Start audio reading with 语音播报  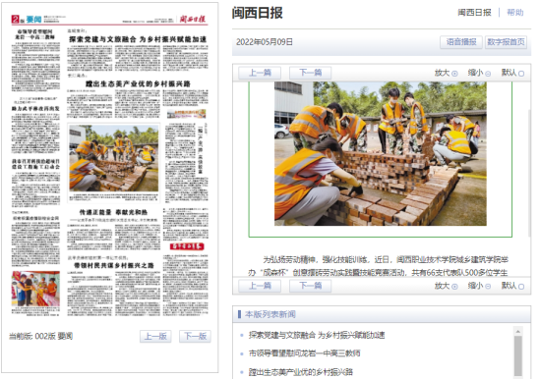pyautogui.click(x=461, y=42)
